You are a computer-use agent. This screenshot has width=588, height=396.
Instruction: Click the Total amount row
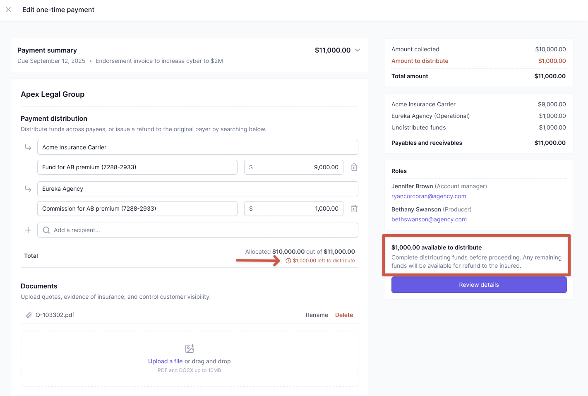479,76
